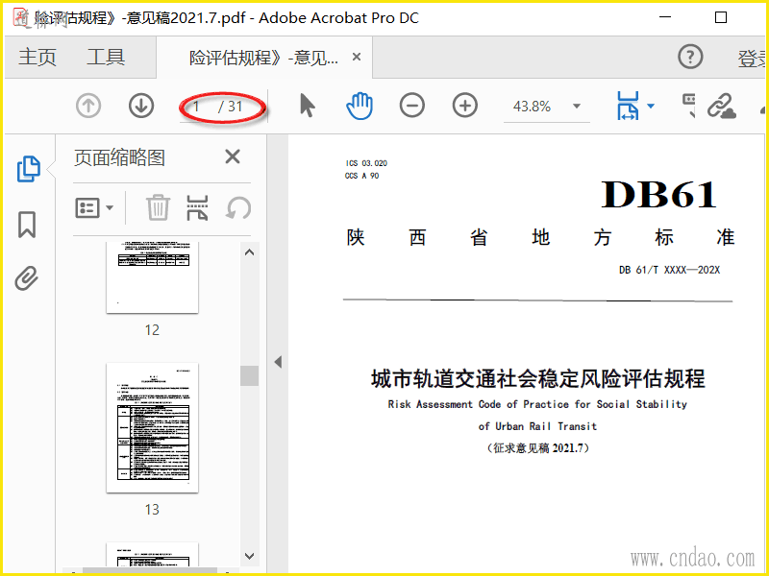
Task: Click the fit width page display icon
Action: [x=628, y=106]
